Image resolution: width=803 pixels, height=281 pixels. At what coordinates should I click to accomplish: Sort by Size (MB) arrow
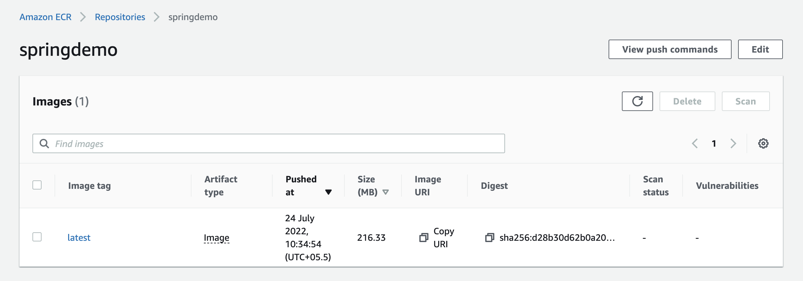tap(386, 192)
